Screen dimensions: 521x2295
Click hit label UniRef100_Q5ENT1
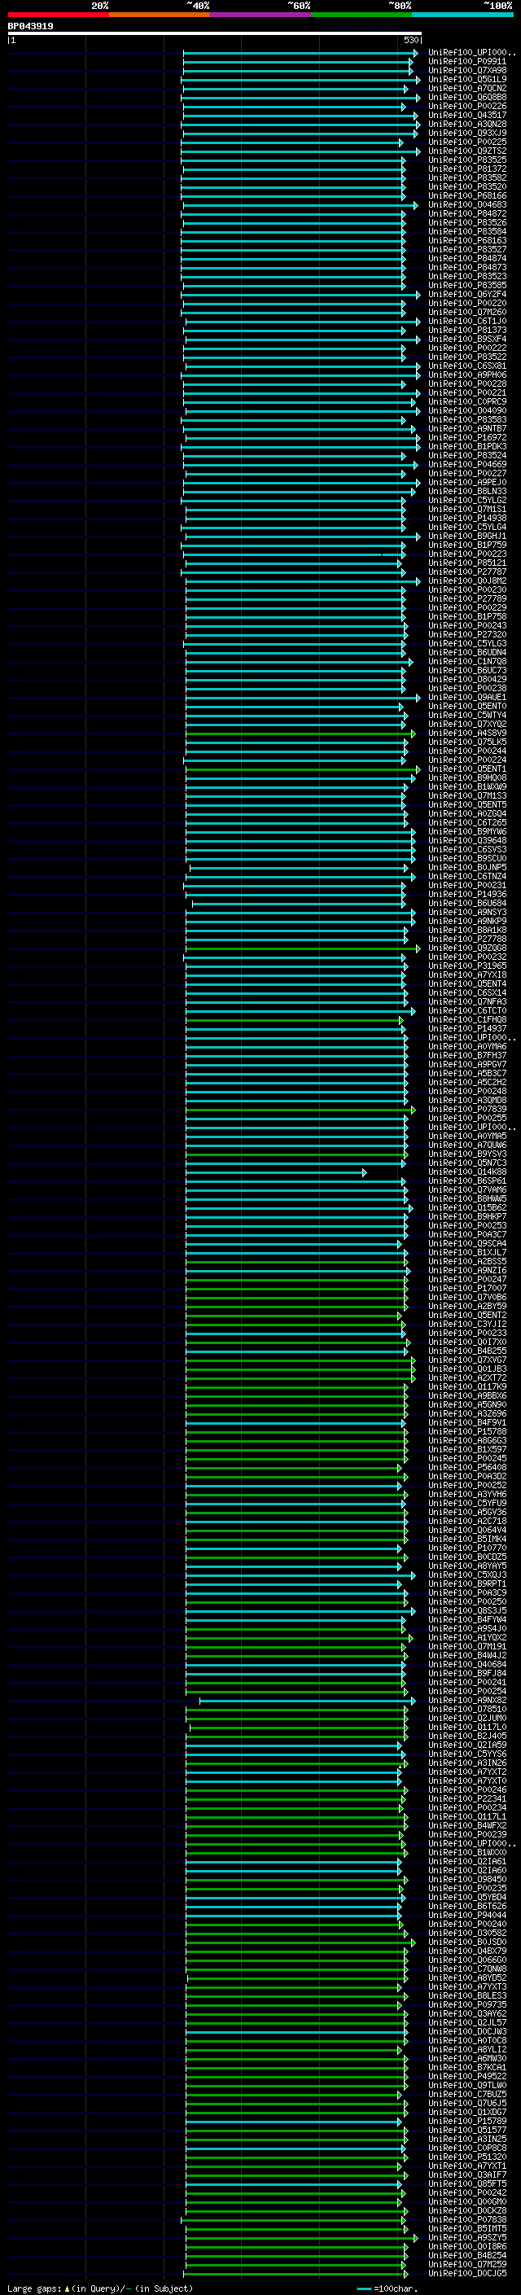[x=467, y=769]
